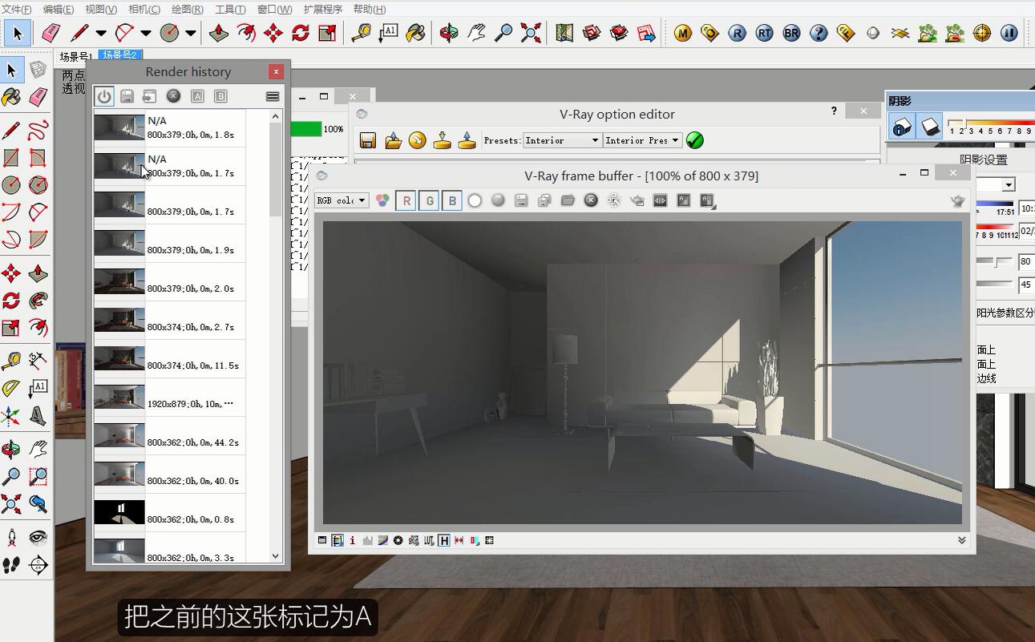Open the 相机(C) camera menu
Viewport: 1035px width, 642px height.
[x=144, y=10]
